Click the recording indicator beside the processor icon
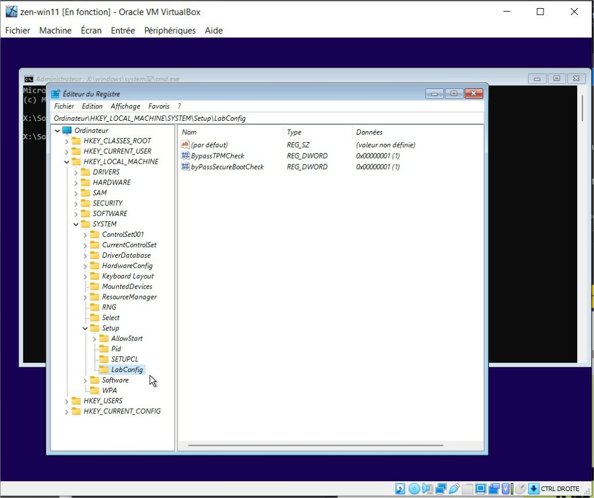The height and width of the screenshot is (498, 594). [494, 489]
